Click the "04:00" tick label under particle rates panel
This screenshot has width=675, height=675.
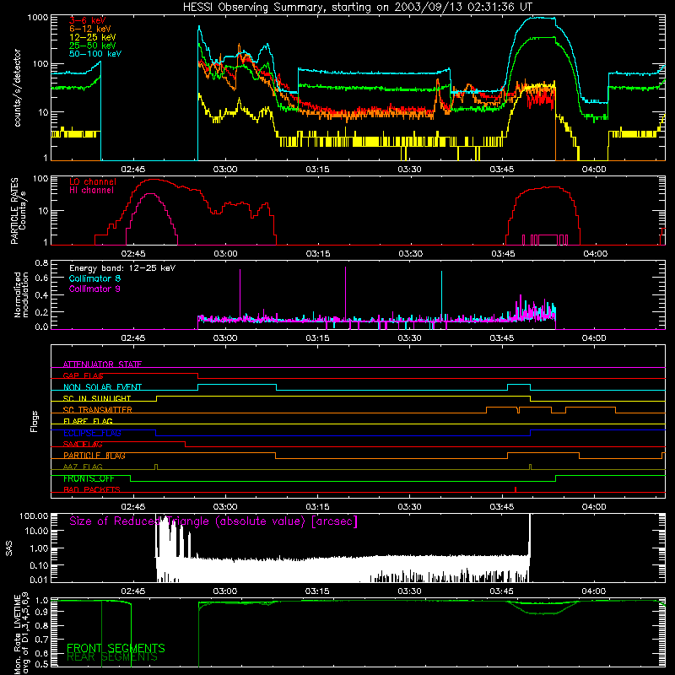coord(596,254)
